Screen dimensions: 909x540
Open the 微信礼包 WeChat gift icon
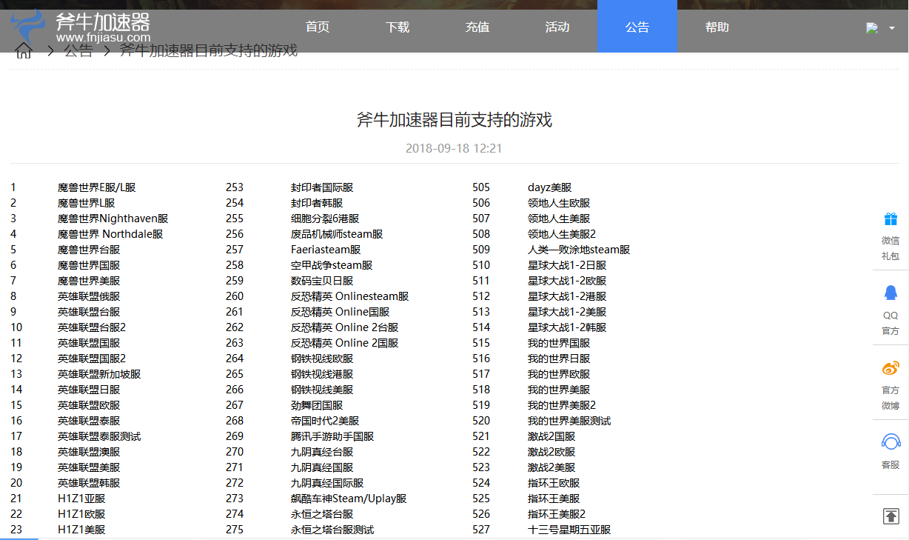[890, 219]
